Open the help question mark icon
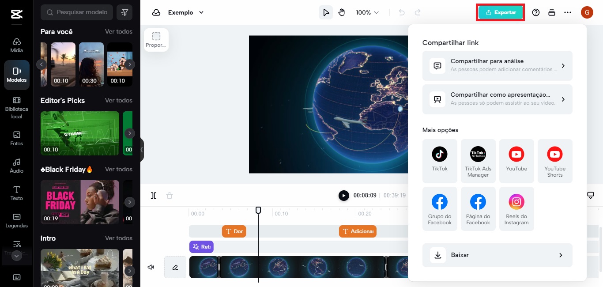The height and width of the screenshot is (287, 603). click(536, 12)
